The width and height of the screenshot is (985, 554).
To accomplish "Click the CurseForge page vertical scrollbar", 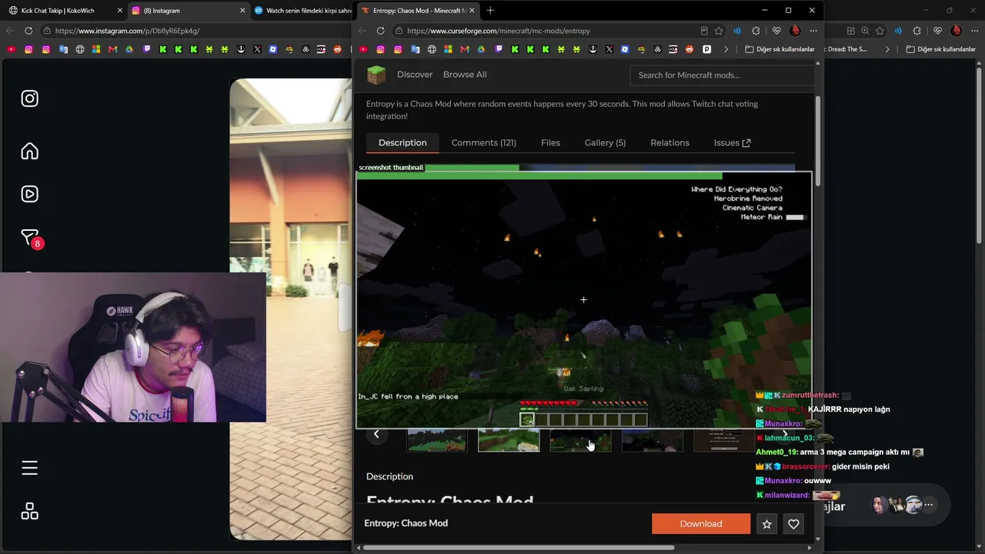I will tap(818, 140).
